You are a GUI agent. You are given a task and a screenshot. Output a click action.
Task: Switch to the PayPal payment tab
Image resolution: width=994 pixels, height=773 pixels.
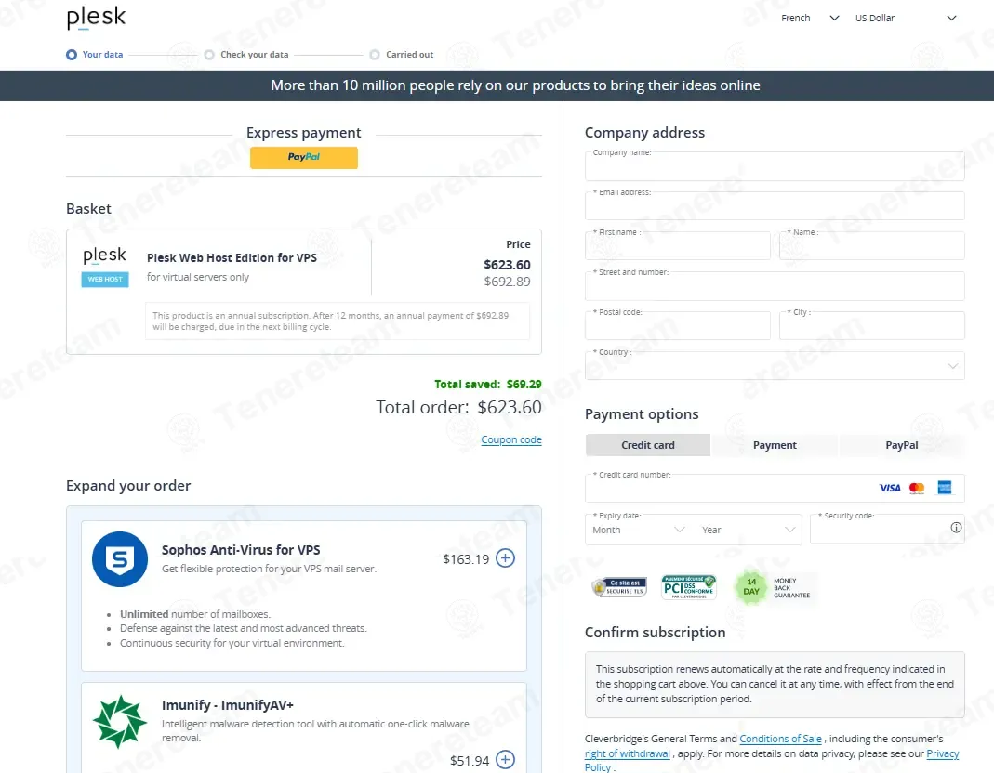901,445
